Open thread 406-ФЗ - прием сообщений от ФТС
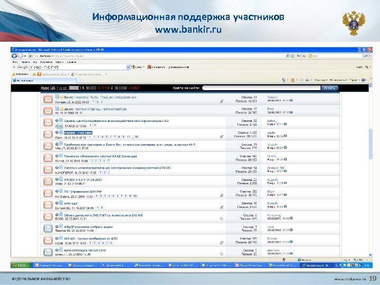 point(91,239)
